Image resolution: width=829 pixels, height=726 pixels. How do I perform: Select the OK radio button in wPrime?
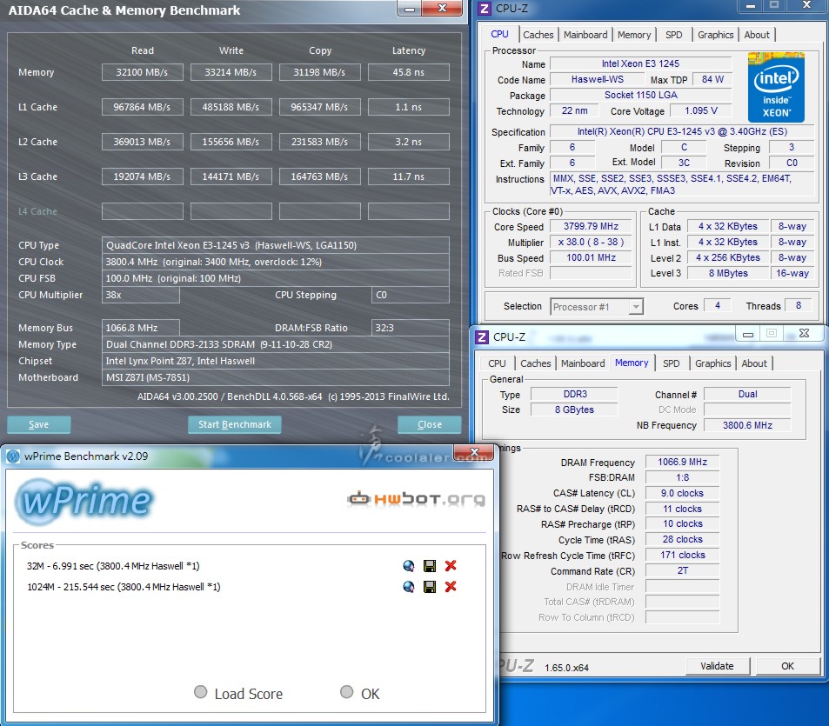(x=347, y=691)
